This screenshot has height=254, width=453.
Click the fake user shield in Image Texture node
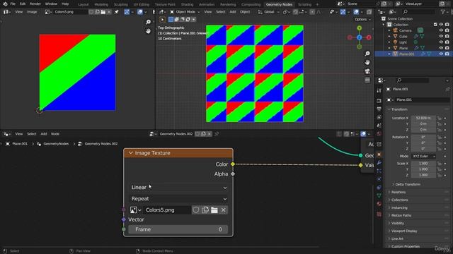[196, 210]
